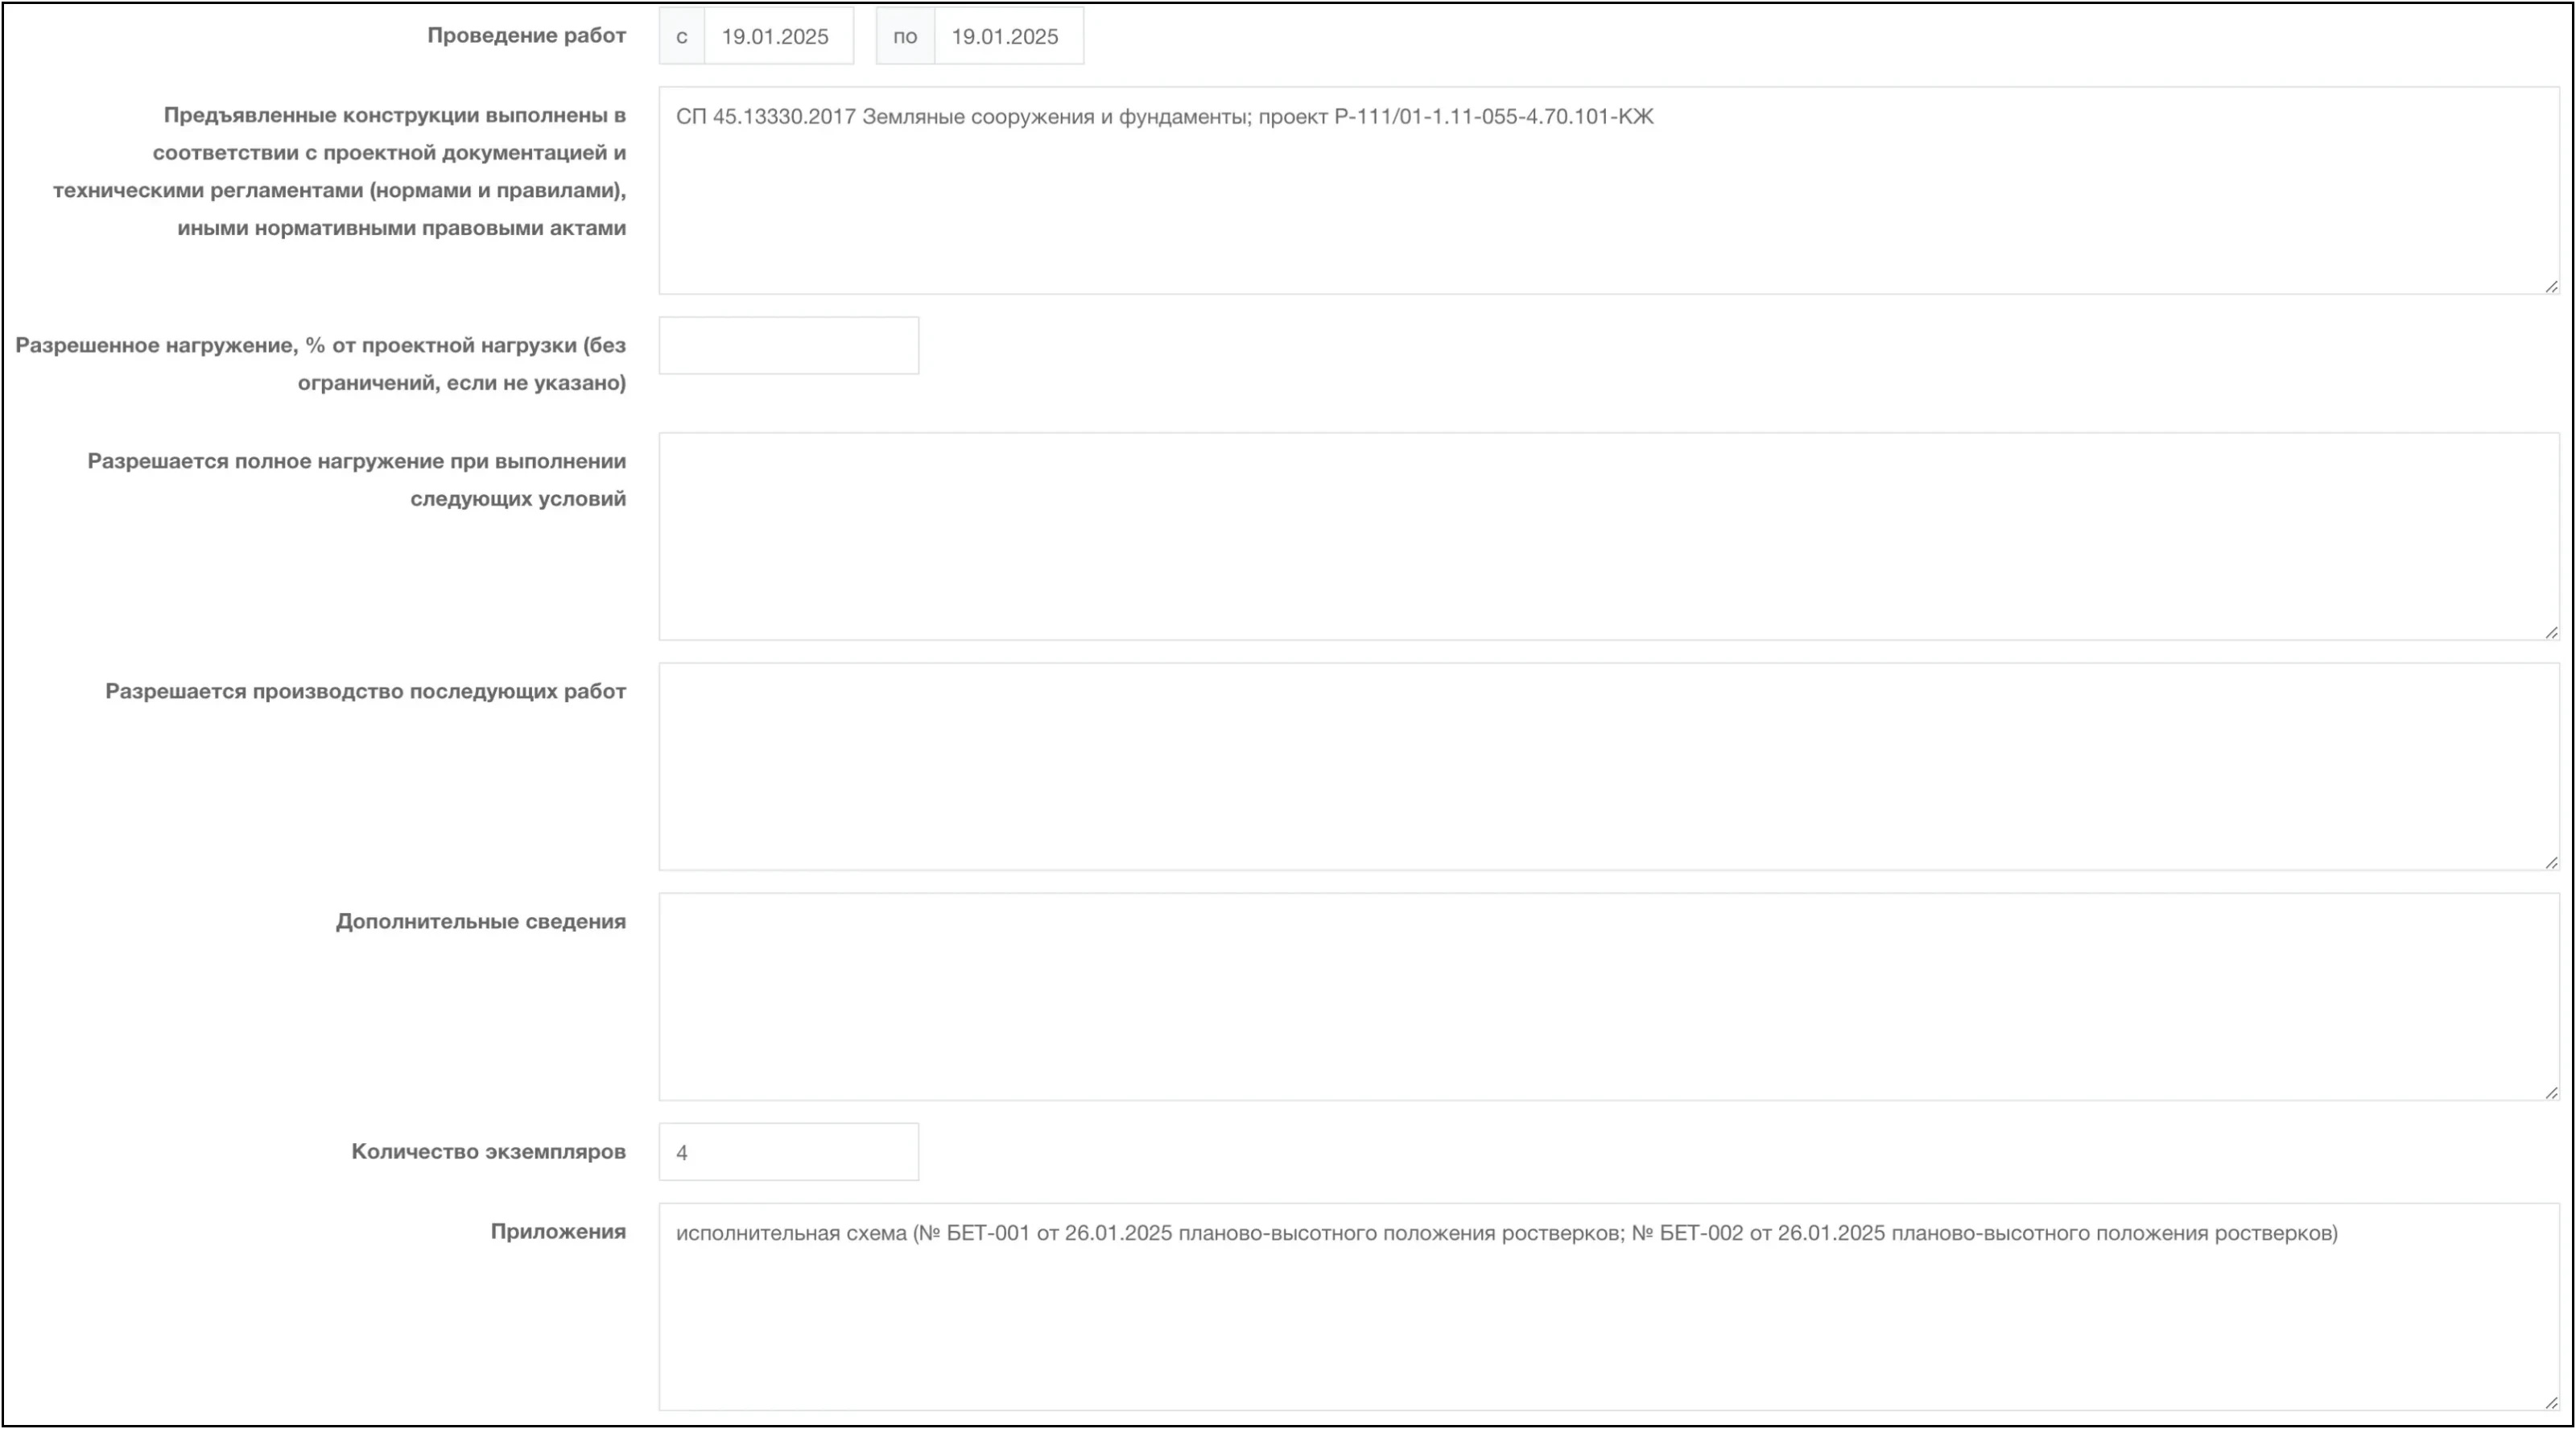2576x1429 pixels.
Task: Click resize handle of Дополнительные сведения textarea
Action: (2551, 1093)
